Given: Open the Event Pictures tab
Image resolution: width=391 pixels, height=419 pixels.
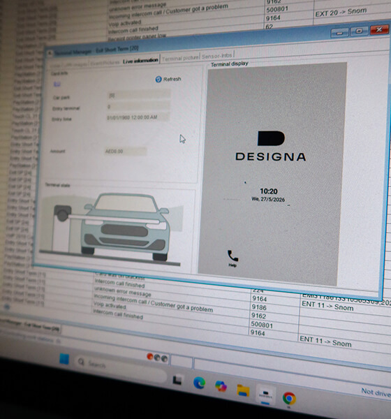Looking at the screenshot, I should [x=105, y=63].
